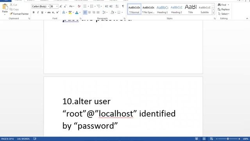
Task: Clear all formatting icon
Action: click(x=79, y=6)
